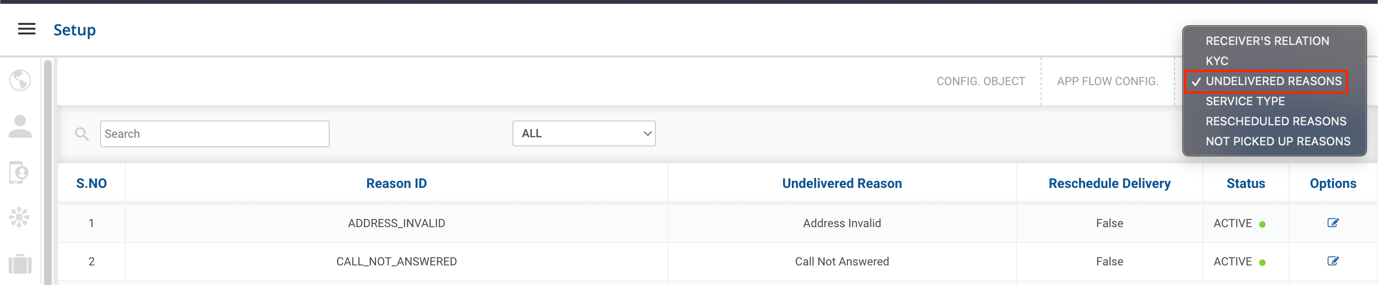The height and width of the screenshot is (285, 1378).
Task: Choose the KYC option
Action: [1216, 61]
